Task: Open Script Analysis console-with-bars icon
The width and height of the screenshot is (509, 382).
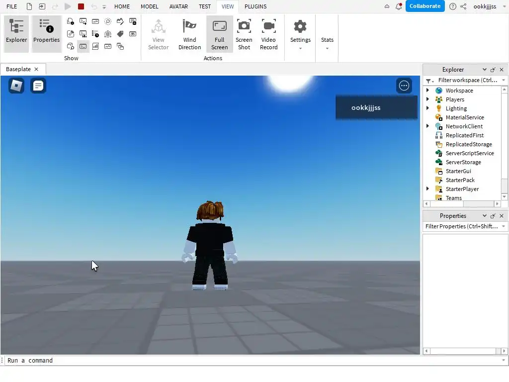Action: click(x=83, y=34)
